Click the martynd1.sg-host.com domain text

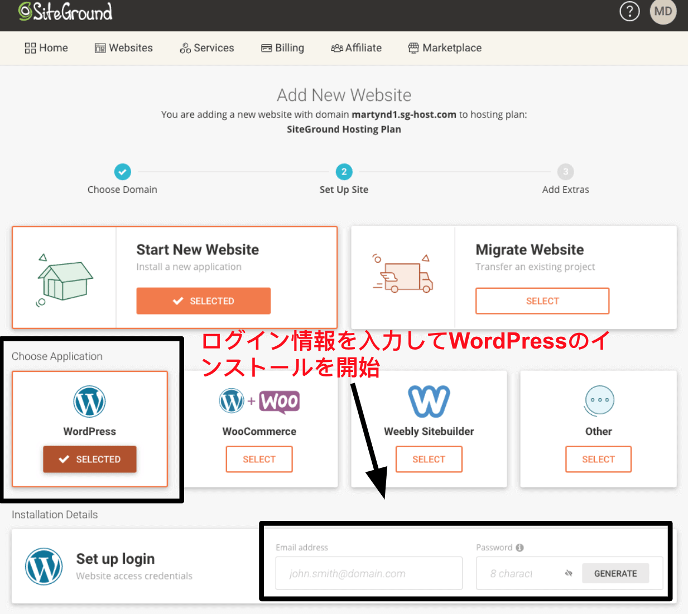click(404, 114)
